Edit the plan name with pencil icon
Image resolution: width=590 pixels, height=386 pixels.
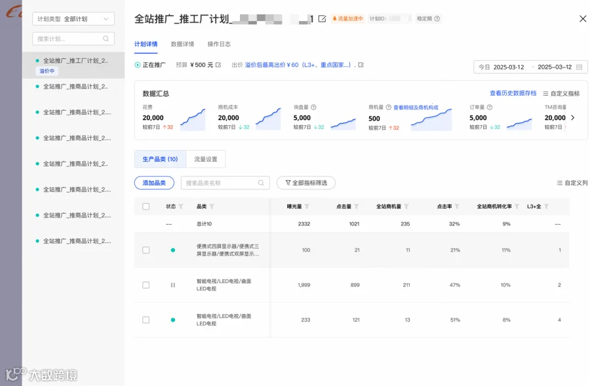(322, 18)
